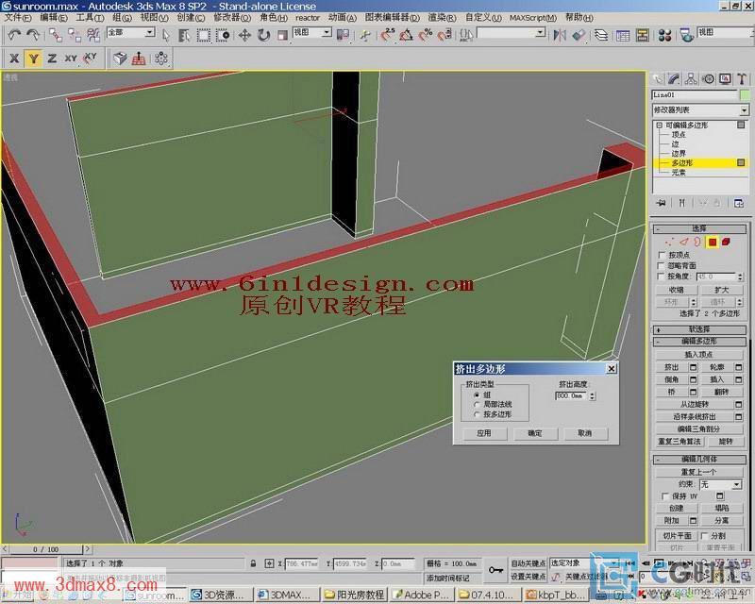Switch to Element sub-object cube icon
Viewport: 755px width, 604px height.
tap(726, 242)
